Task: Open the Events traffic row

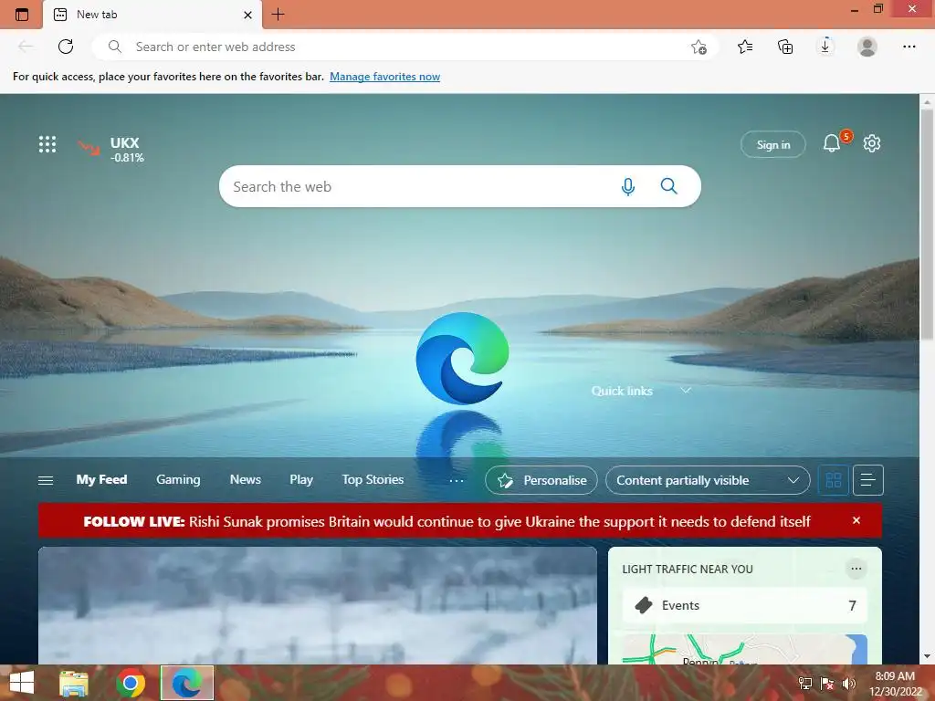Action: coord(745,606)
